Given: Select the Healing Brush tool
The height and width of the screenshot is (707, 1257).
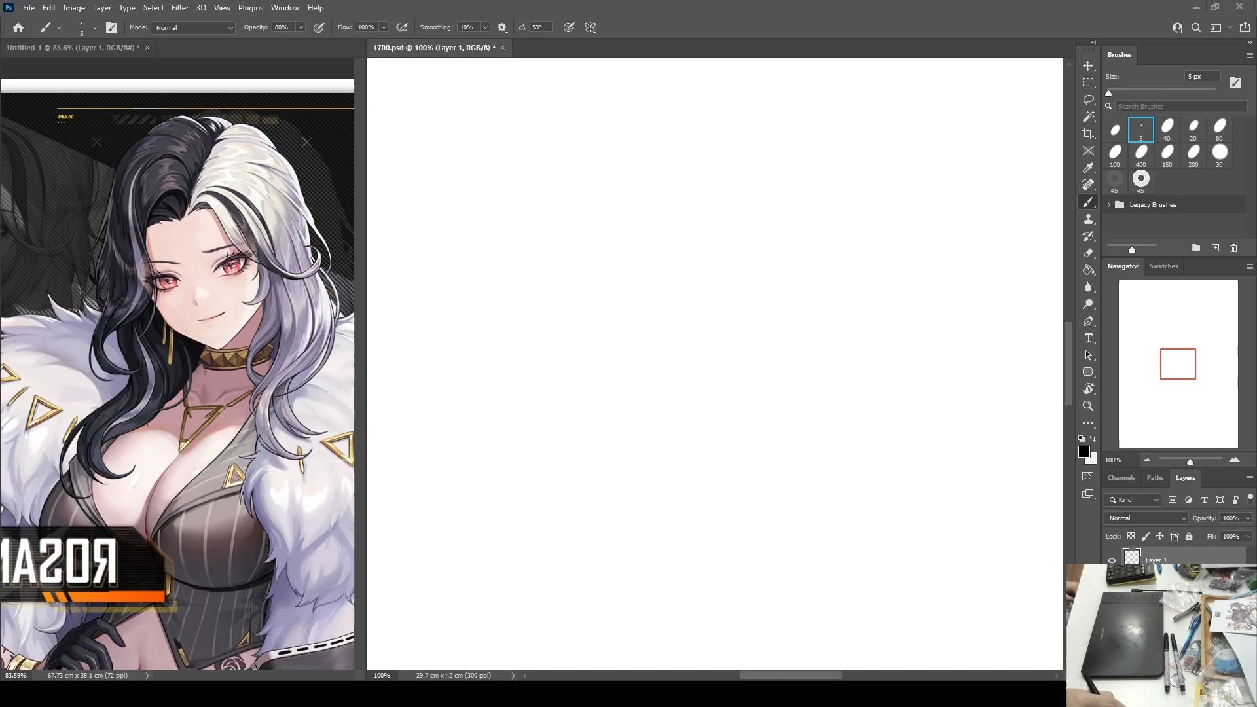Looking at the screenshot, I should pyautogui.click(x=1088, y=185).
